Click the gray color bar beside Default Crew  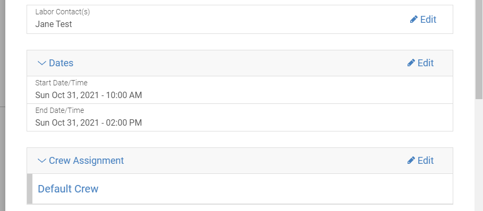click(30, 189)
